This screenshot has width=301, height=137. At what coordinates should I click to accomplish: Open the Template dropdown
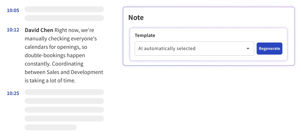click(x=194, y=49)
